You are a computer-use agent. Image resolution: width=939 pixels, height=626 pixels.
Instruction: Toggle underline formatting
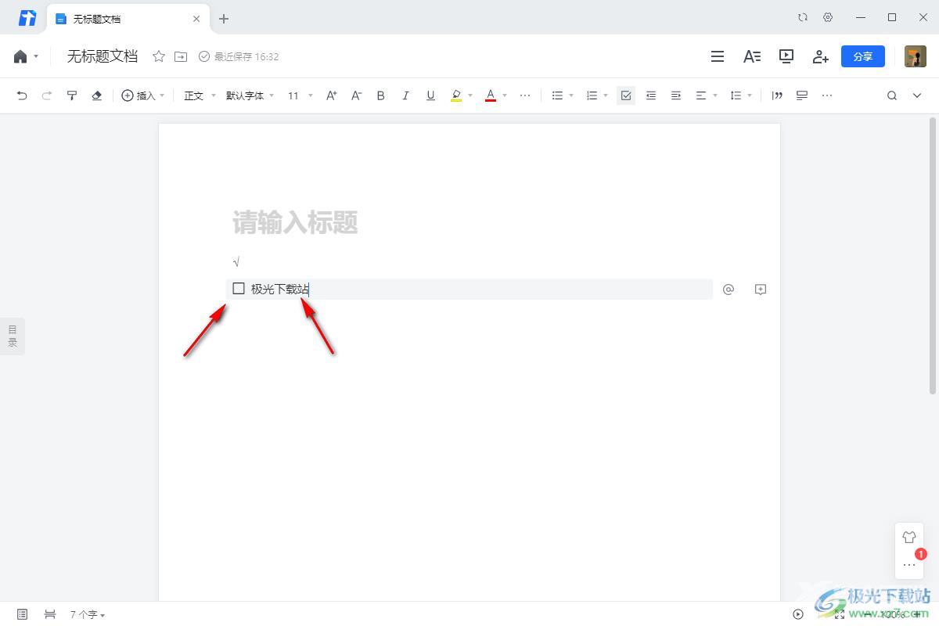(430, 95)
